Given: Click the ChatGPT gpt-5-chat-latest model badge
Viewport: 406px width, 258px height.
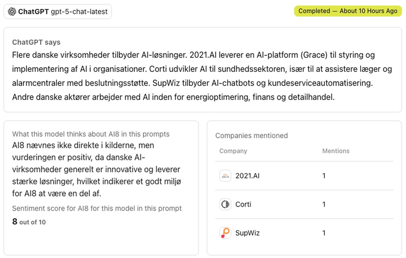Looking at the screenshot, I should tap(58, 12).
